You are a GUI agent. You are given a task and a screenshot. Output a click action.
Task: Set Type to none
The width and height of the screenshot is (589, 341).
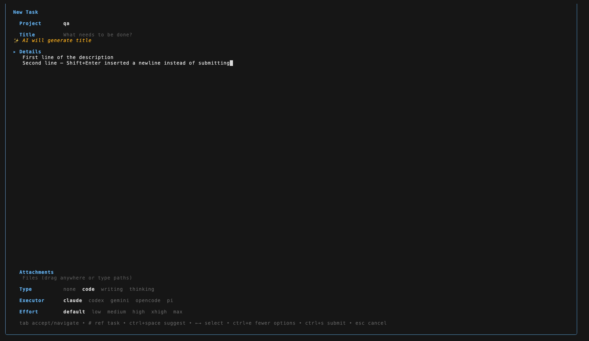coord(69,289)
